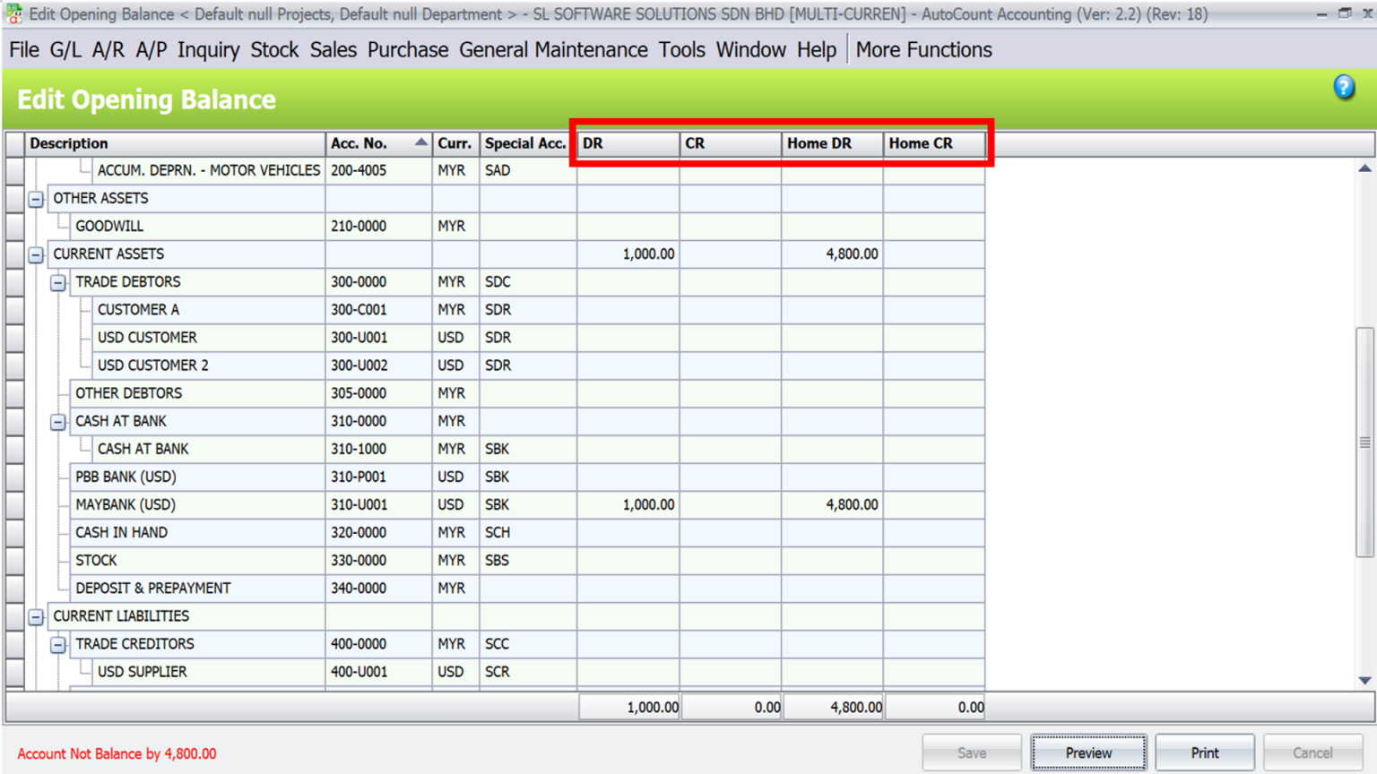Viewport: 1377px width, 774px height.
Task: Click the SCH special account cell
Action: (x=528, y=532)
